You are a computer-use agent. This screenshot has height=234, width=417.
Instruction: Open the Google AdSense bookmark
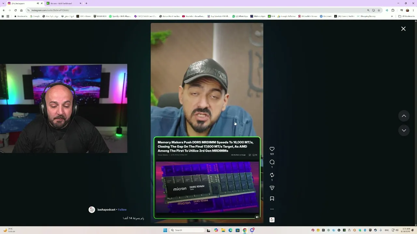tap(287, 16)
